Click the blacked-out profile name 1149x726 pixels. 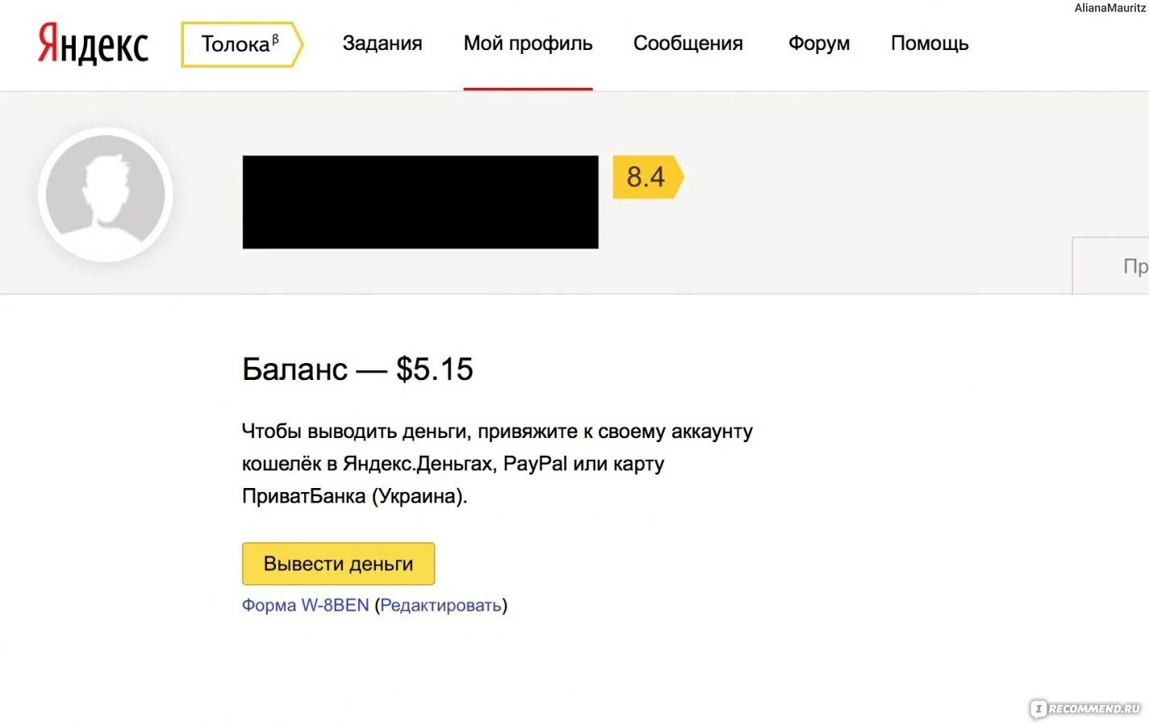pyautogui.click(x=420, y=202)
